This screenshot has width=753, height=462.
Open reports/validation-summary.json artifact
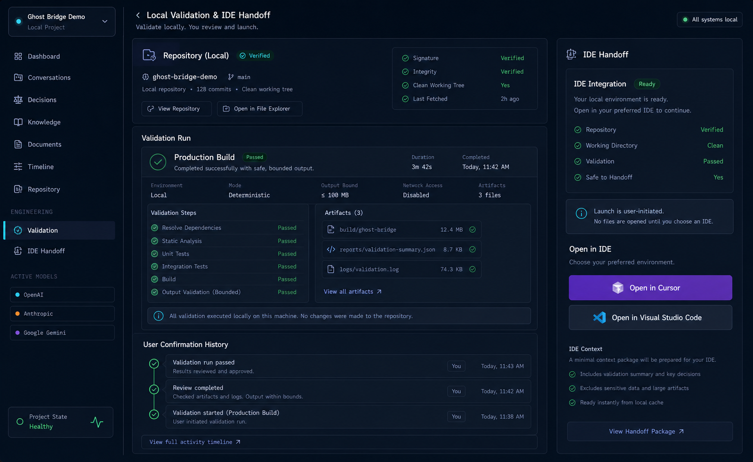tap(401, 250)
